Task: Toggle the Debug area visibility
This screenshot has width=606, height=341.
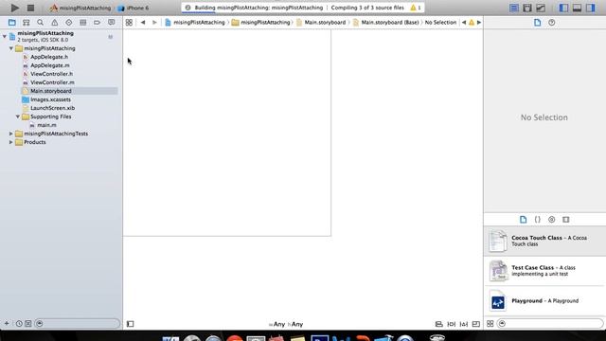Action: 577,8
